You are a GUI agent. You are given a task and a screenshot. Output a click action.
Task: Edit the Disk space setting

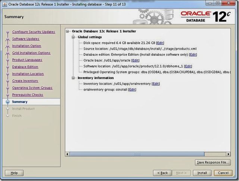(160, 43)
